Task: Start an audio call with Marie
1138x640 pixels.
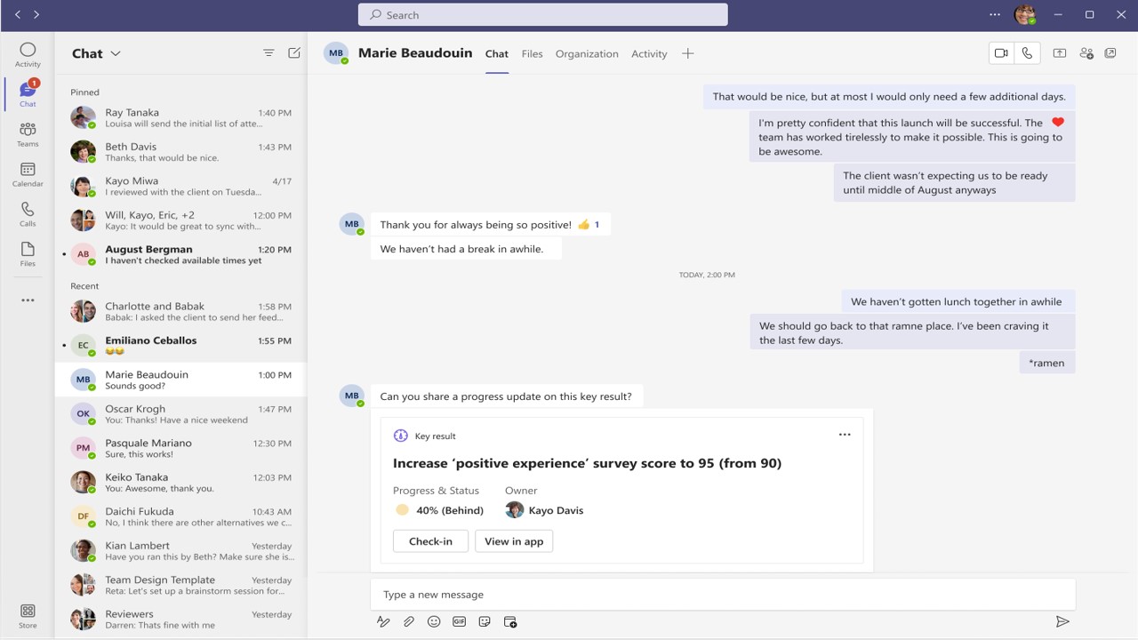Action: (1027, 53)
